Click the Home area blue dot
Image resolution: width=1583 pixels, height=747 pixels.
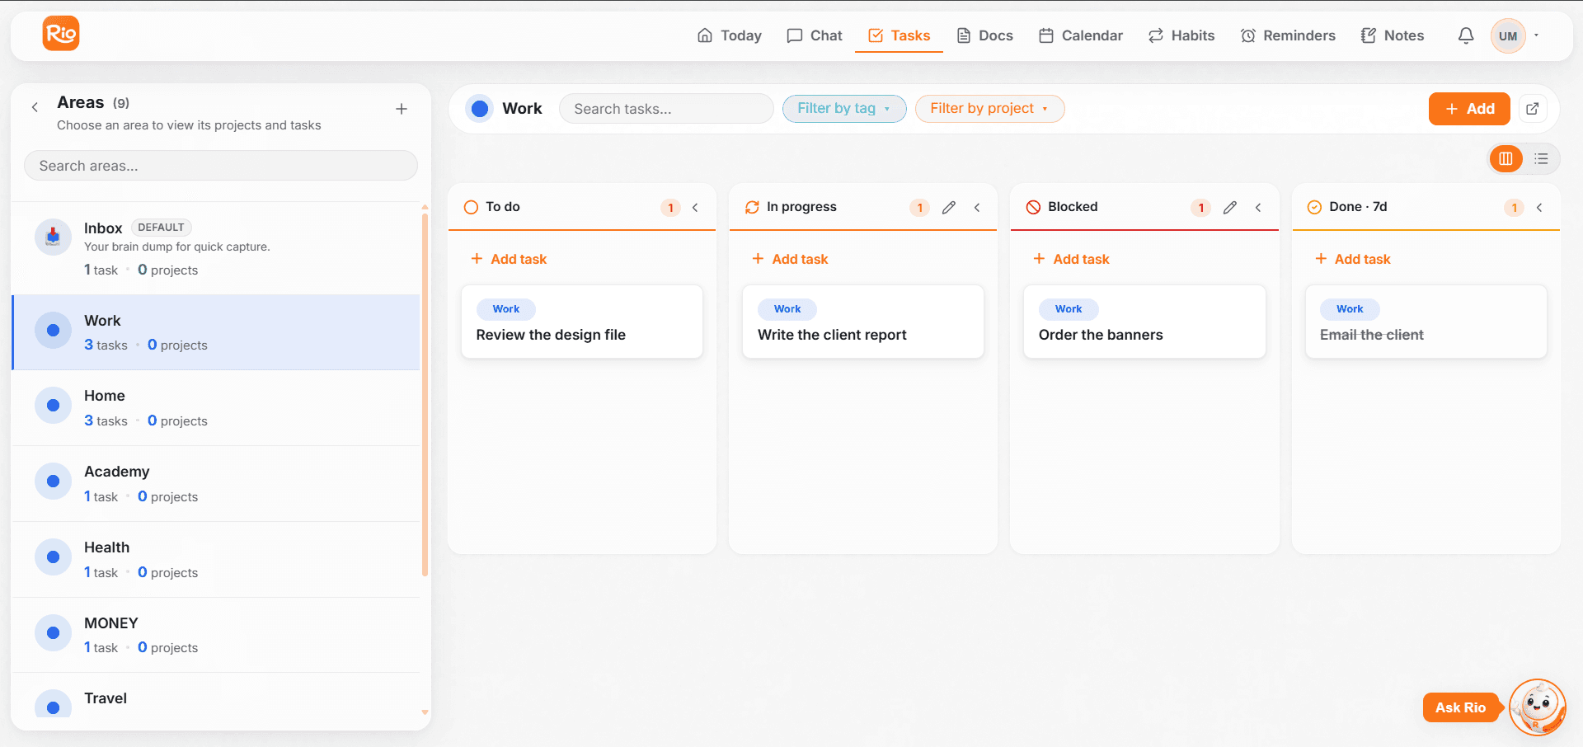(53, 406)
